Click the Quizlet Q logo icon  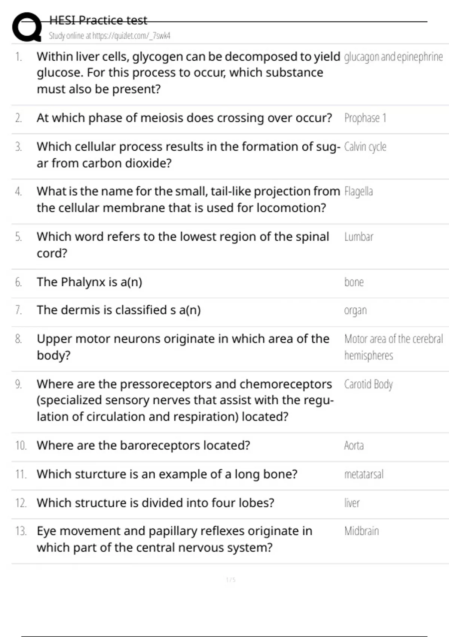pyautogui.click(x=27, y=27)
